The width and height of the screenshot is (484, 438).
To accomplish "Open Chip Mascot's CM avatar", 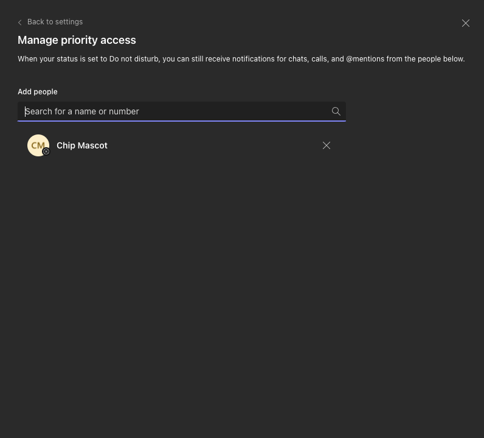I will (x=38, y=145).
